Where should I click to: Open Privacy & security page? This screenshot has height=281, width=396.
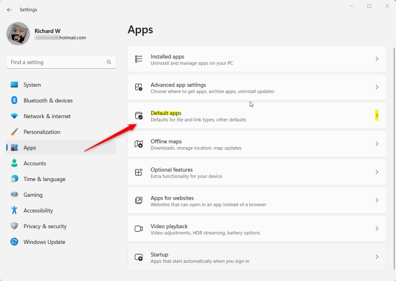[61, 226]
